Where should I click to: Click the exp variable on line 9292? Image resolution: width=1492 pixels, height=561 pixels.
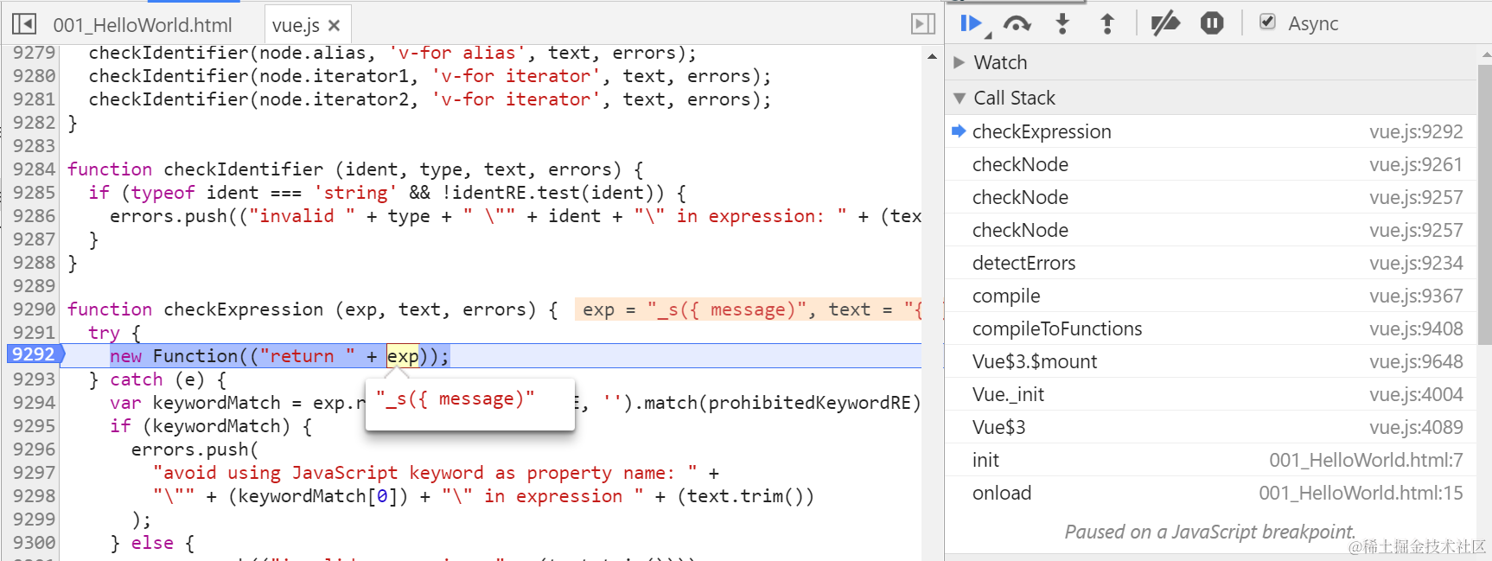(403, 355)
